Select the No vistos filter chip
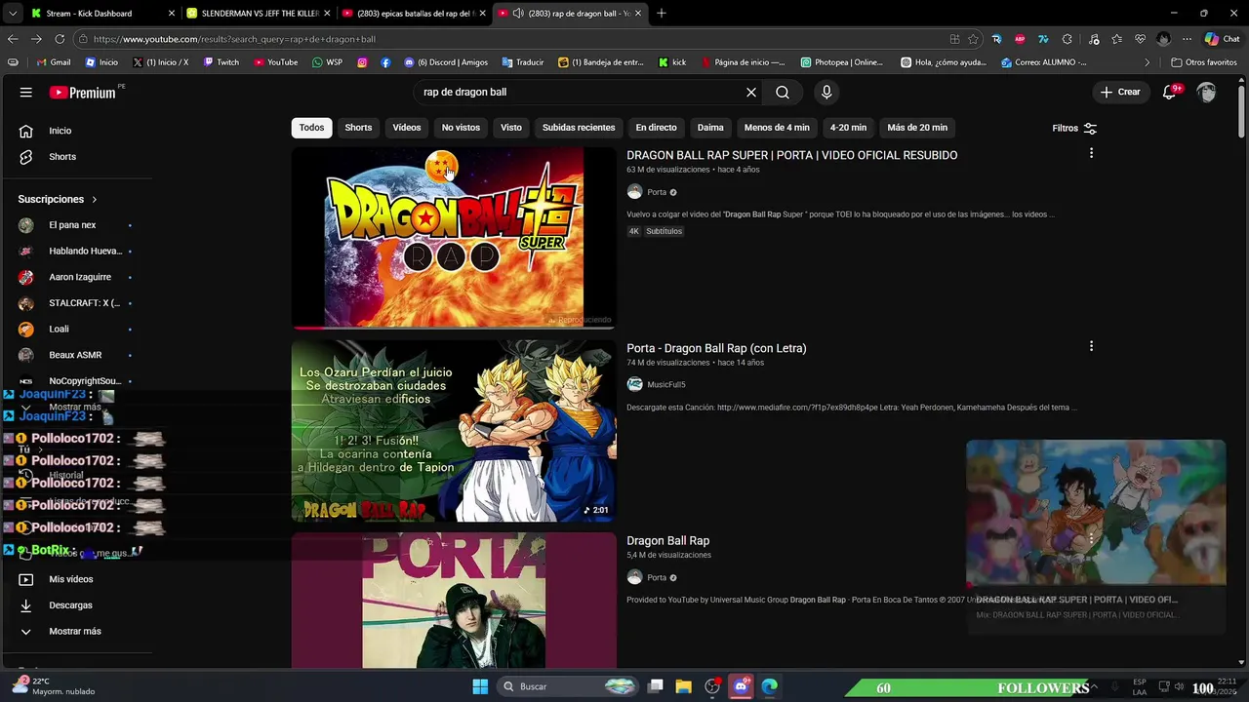Viewport: 1249px width, 702px height. (461, 128)
